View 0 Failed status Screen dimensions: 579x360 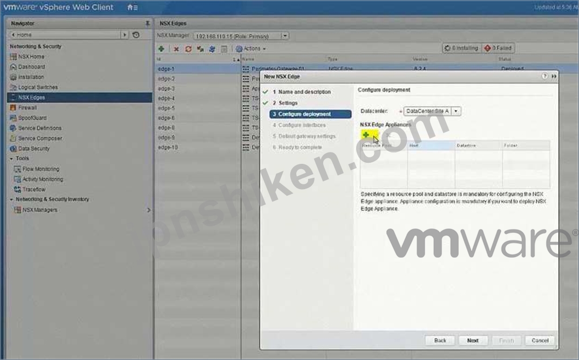(499, 48)
